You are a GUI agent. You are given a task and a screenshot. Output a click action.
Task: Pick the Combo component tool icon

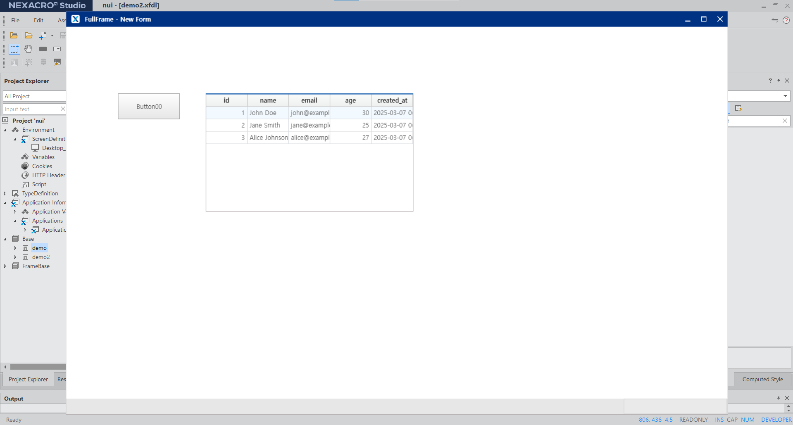pos(57,49)
